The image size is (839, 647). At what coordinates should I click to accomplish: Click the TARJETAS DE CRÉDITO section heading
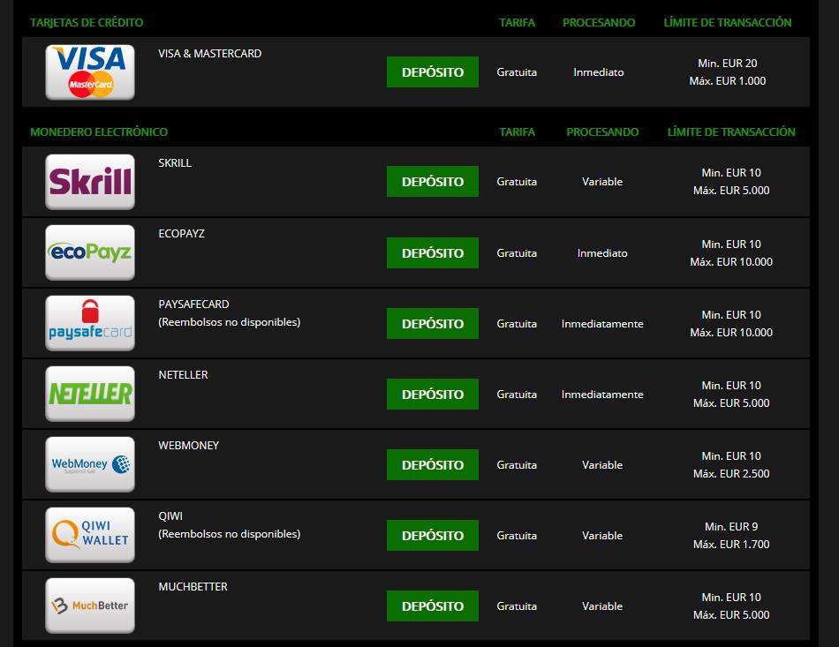pos(87,22)
